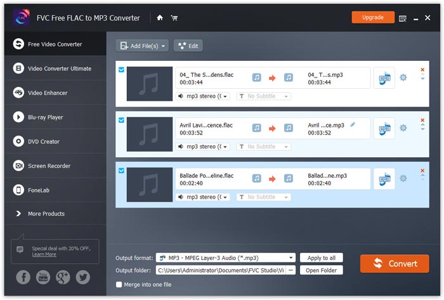This screenshot has height=300, width=444.
Task: Remove 04_ The S...dens.flac with orange X
Action: pos(422,70)
